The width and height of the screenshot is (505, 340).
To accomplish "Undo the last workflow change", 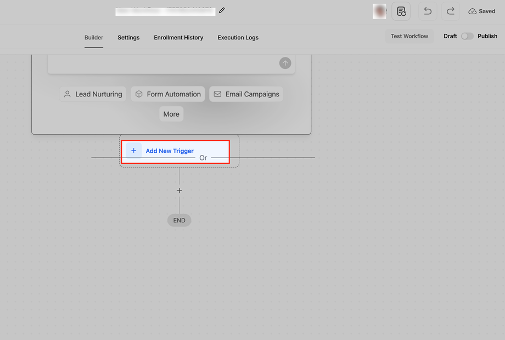I will click(428, 11).
